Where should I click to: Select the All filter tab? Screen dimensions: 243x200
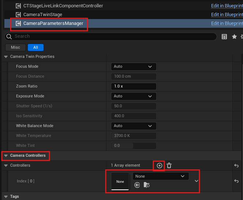35,48
